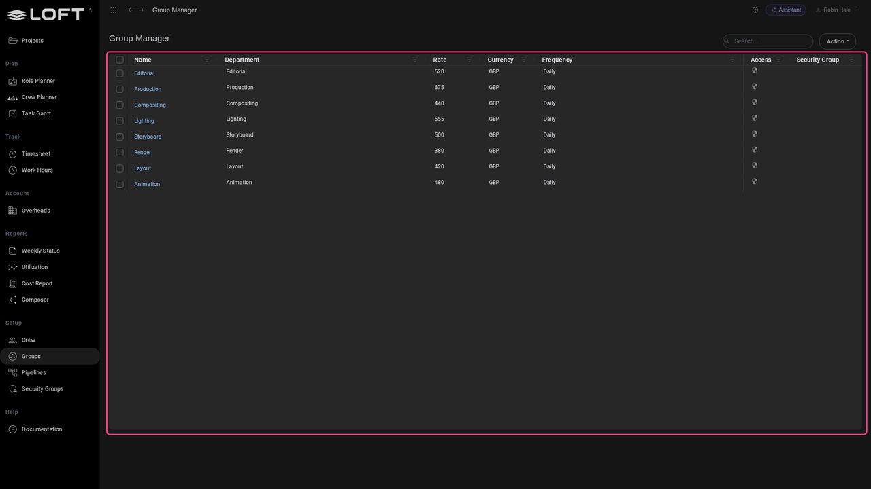The width and height of the screenshot is (871, 489).
Task: Open the Currency column filter icon
Action: [x=524, y=60]
